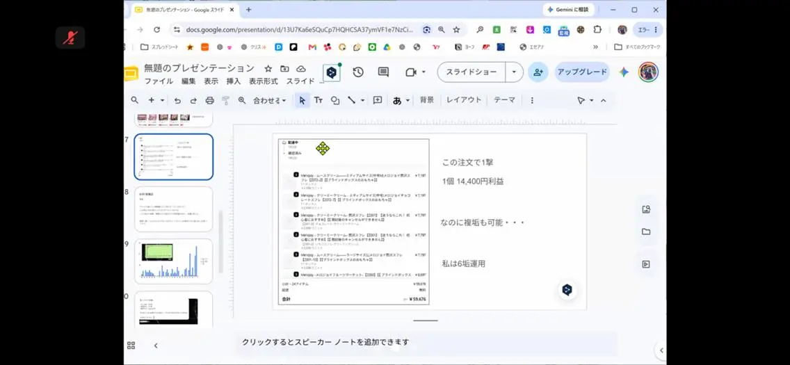Open the ファイル menu
The image size is (790, 365).
159,81
